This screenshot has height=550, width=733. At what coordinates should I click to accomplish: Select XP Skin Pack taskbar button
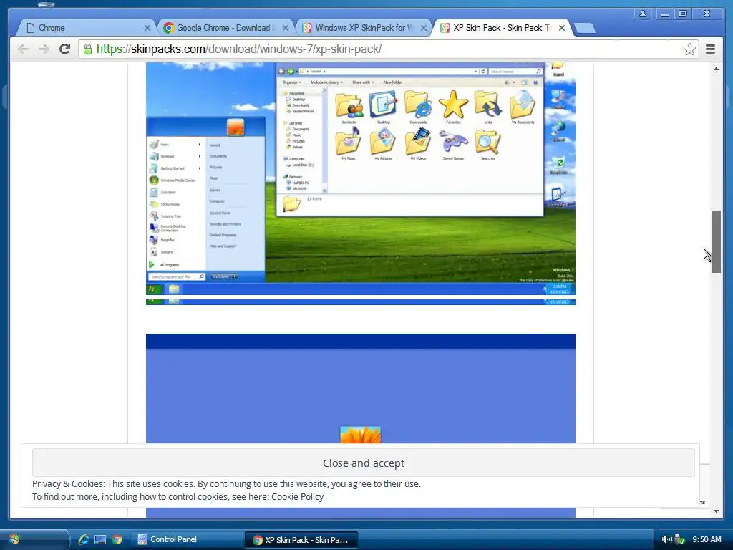[x=301, y=540]
